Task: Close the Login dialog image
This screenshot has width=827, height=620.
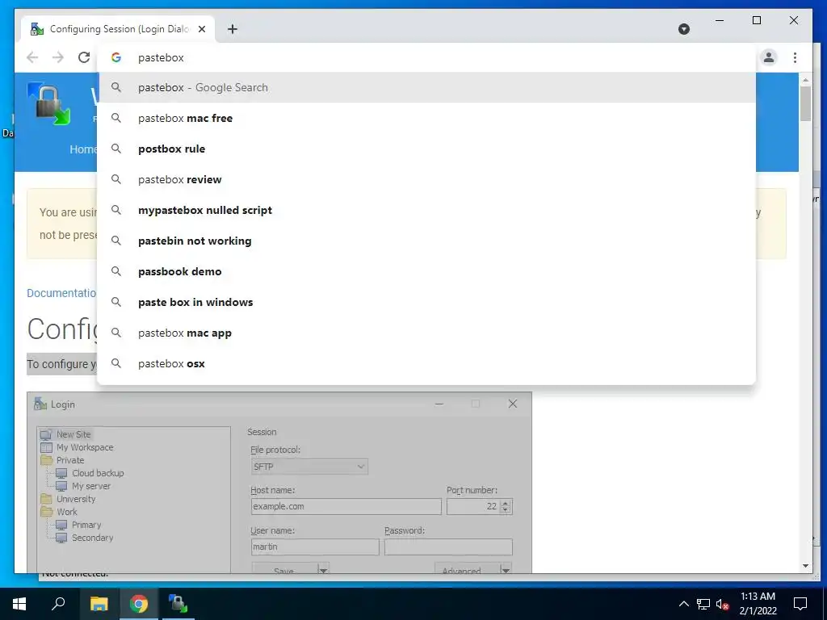Action: pos(512,404)
